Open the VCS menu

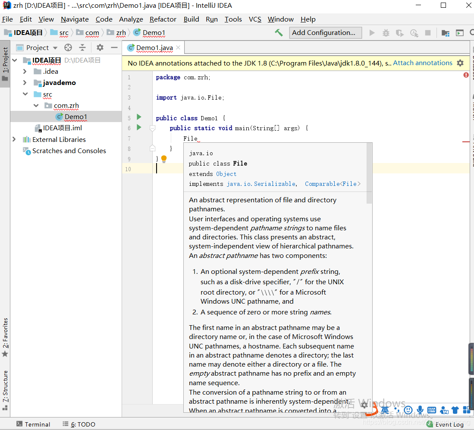pos(255,19)
